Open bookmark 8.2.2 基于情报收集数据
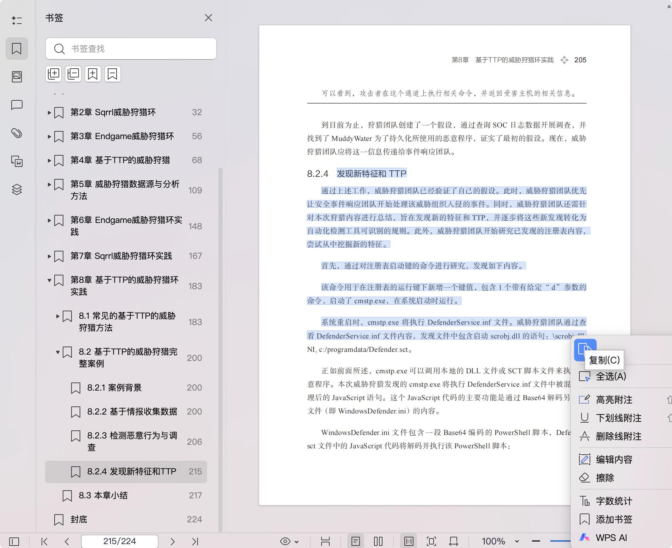The height and width of the screenshot is (548, 672). click(126, 412)
